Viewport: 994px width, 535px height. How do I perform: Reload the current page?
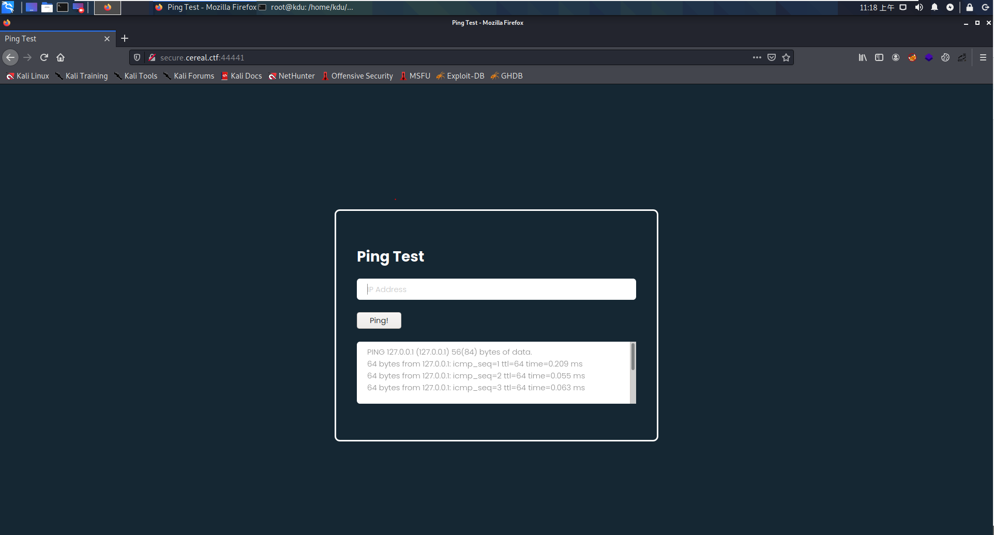[44, 57]
